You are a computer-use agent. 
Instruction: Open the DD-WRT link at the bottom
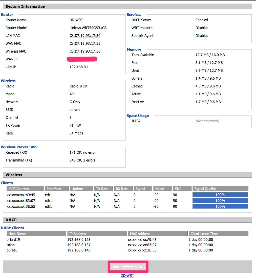click(x=127, y=275)
